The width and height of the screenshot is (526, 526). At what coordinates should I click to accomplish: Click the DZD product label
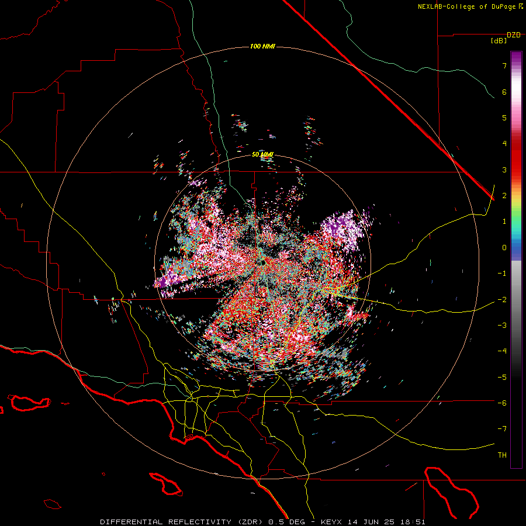coord(514,35)
